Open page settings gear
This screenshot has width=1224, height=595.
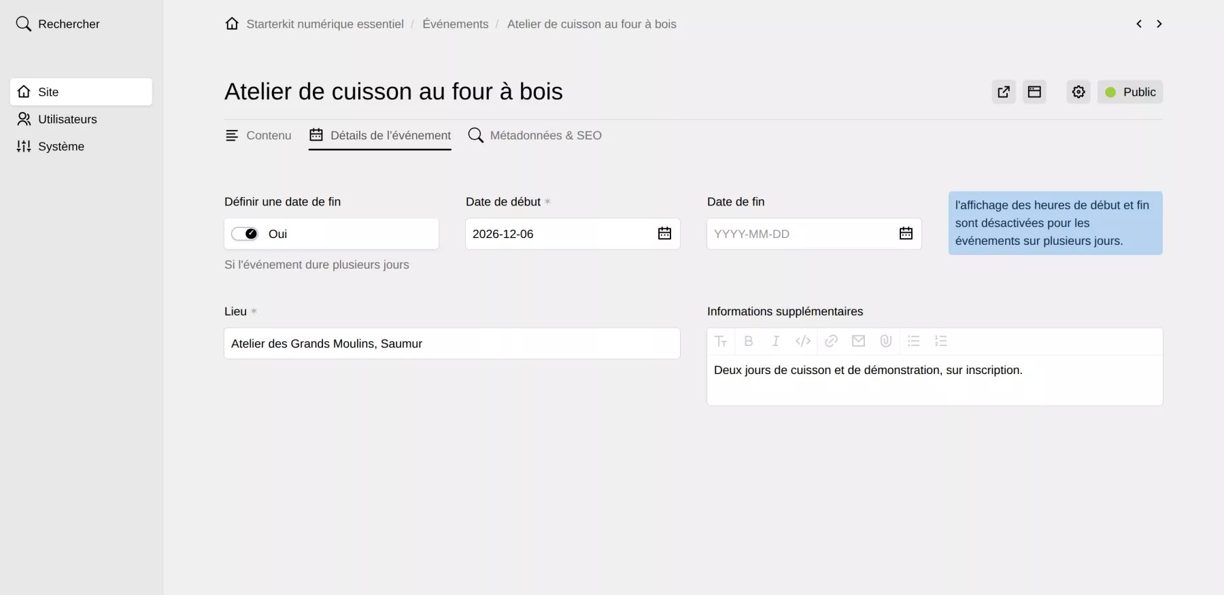[1078, 92]
